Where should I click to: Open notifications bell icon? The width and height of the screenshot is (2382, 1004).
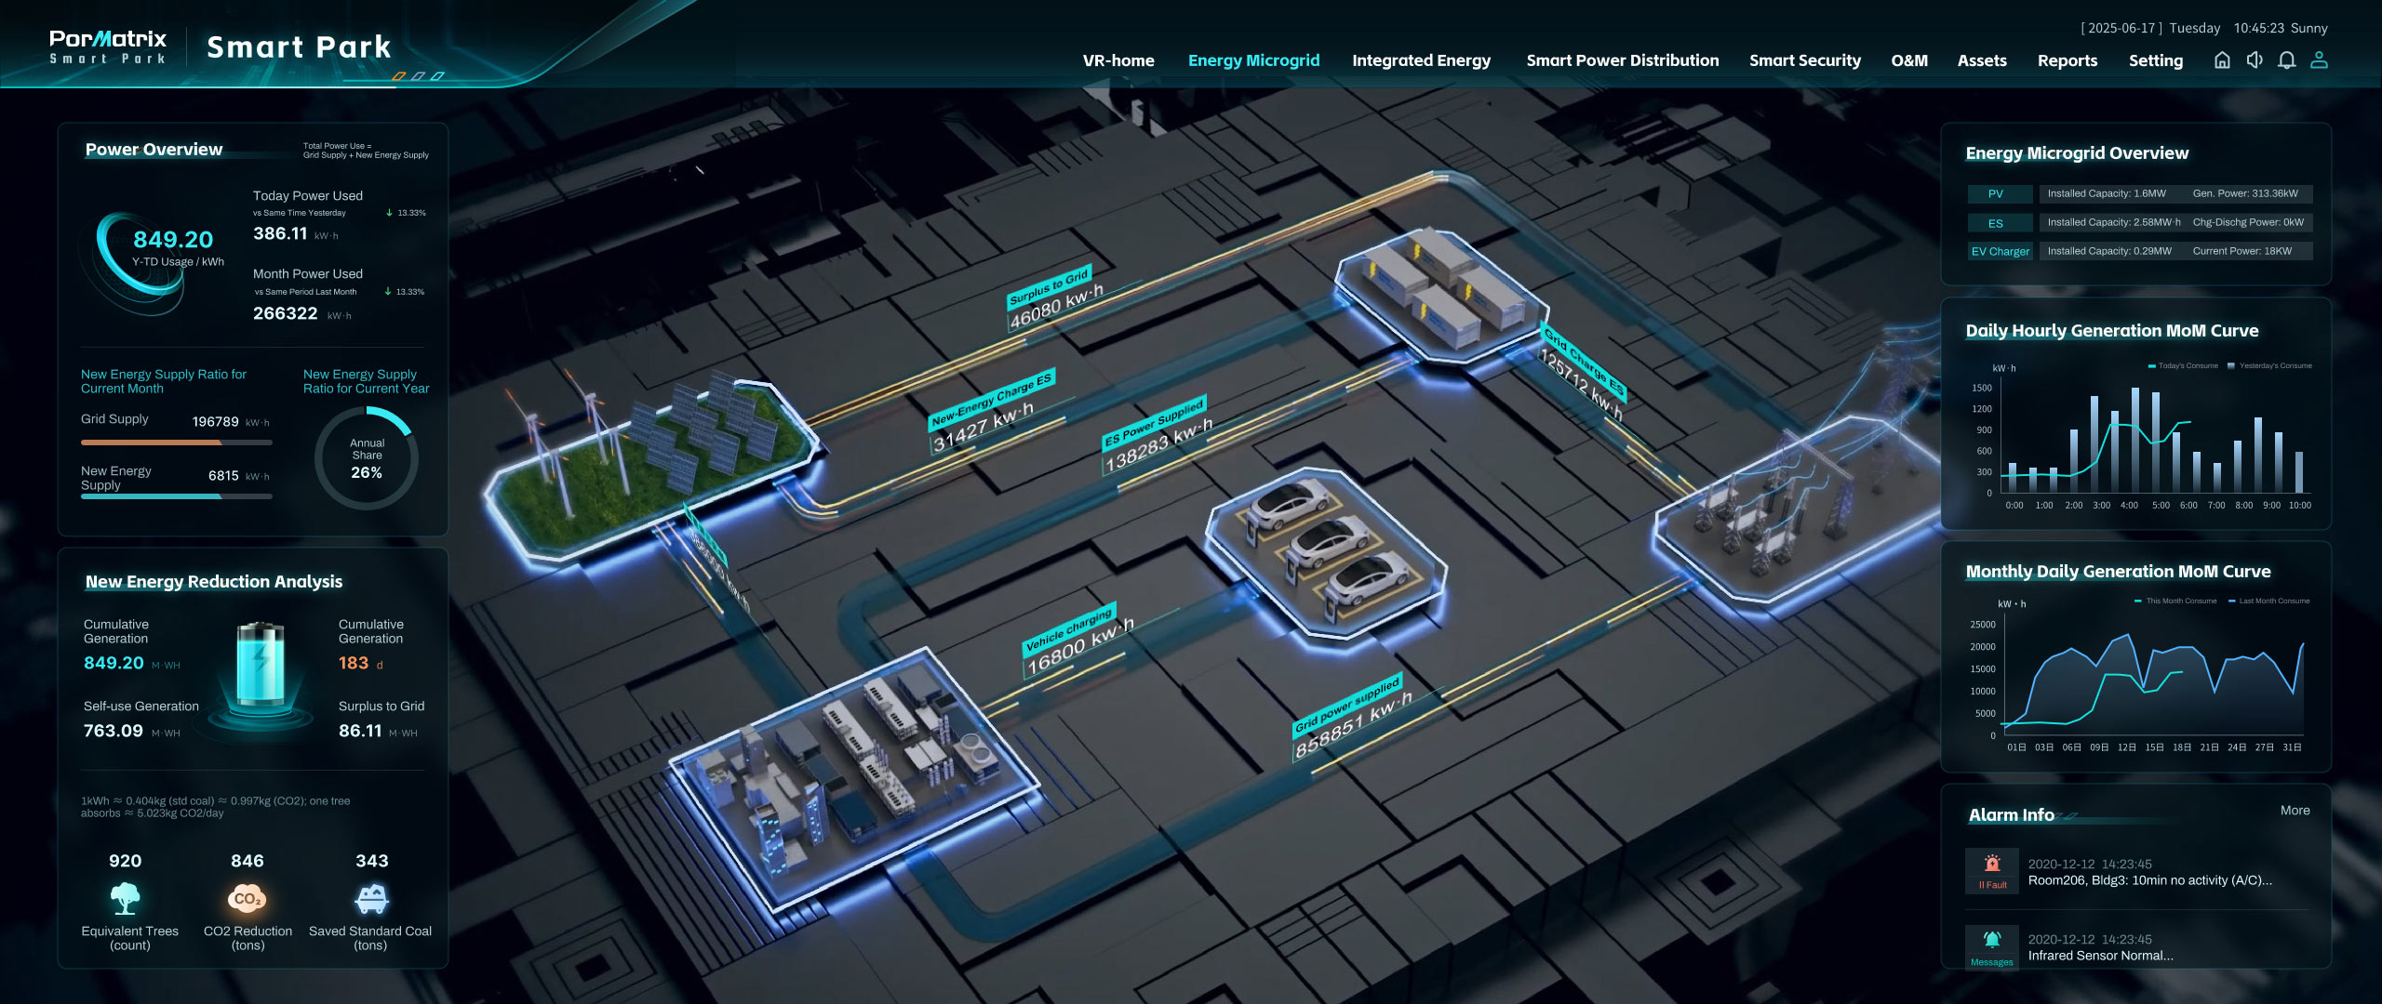2287,60
